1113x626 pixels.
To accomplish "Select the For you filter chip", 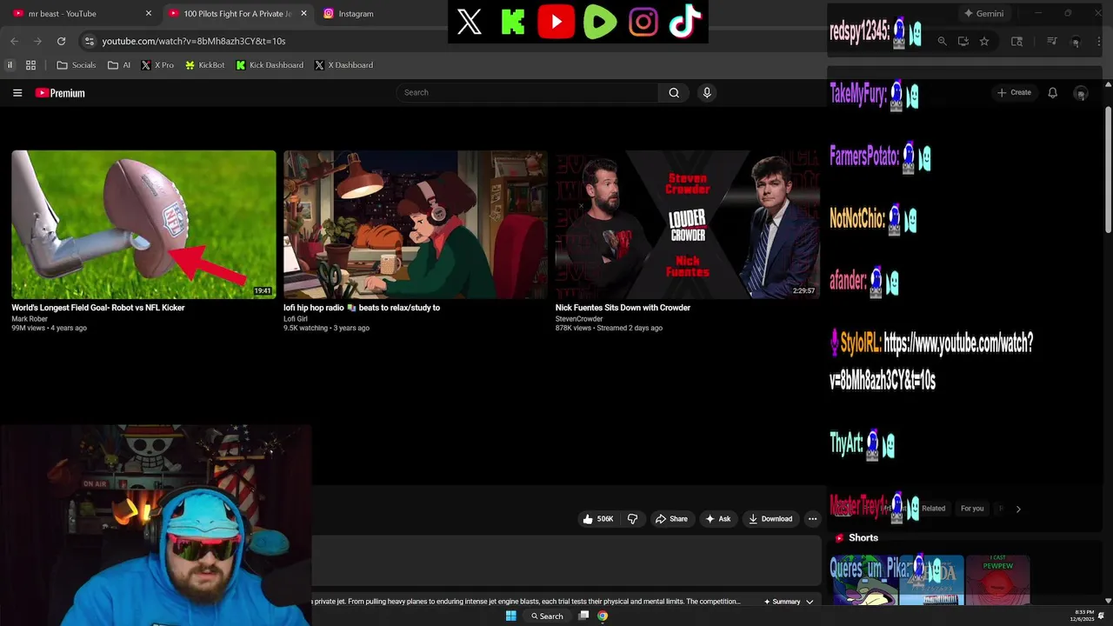I will click(972, 509).
